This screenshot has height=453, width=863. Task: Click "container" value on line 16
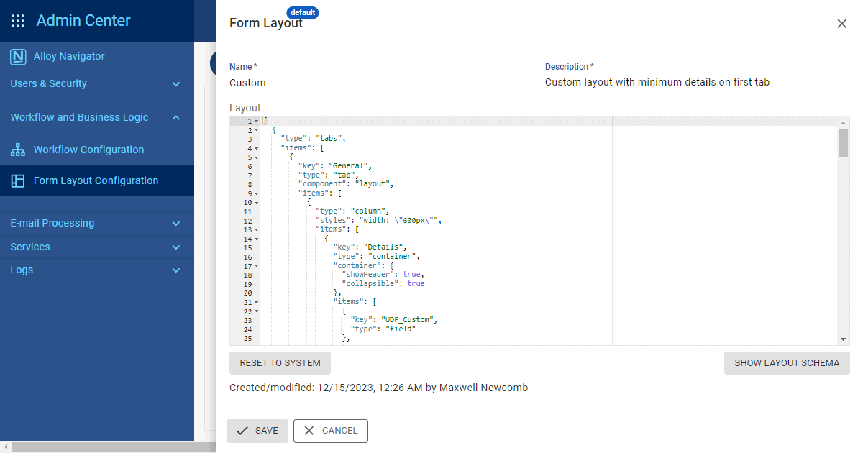(x=393, y=257)
